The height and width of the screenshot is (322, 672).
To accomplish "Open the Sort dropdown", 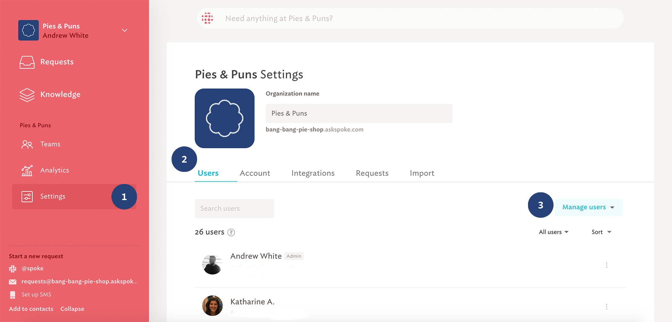I will [x=601, y=232].
